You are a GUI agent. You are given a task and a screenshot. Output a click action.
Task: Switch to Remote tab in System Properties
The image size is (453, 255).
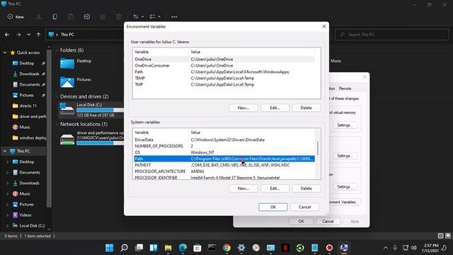coord(345,89)
